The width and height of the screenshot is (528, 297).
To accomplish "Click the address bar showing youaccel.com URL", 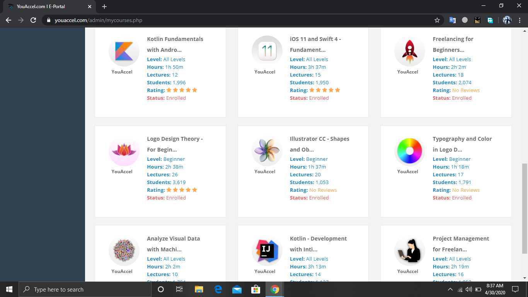I will click(232, 20).
